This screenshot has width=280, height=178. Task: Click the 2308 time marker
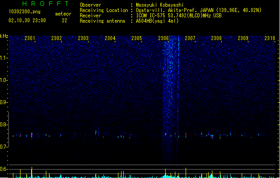click(x=216, y=38)
